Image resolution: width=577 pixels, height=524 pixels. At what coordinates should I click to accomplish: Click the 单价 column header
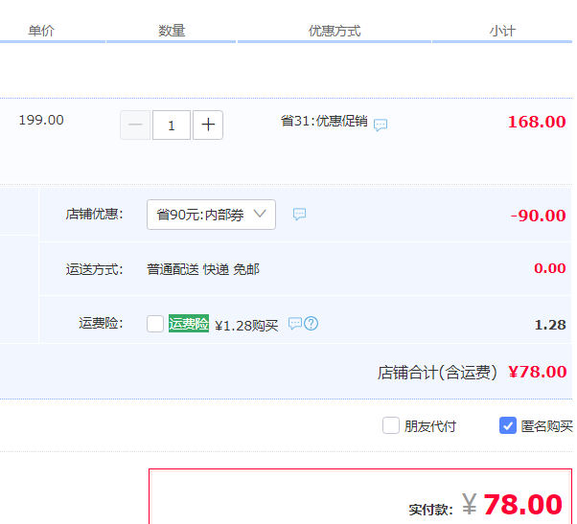tap(41, 31)
